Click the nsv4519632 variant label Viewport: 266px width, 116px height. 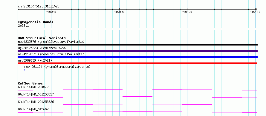[51, 54]
